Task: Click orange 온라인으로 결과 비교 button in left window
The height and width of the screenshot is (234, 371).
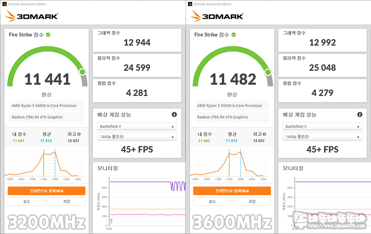Action: pos(47,191)
